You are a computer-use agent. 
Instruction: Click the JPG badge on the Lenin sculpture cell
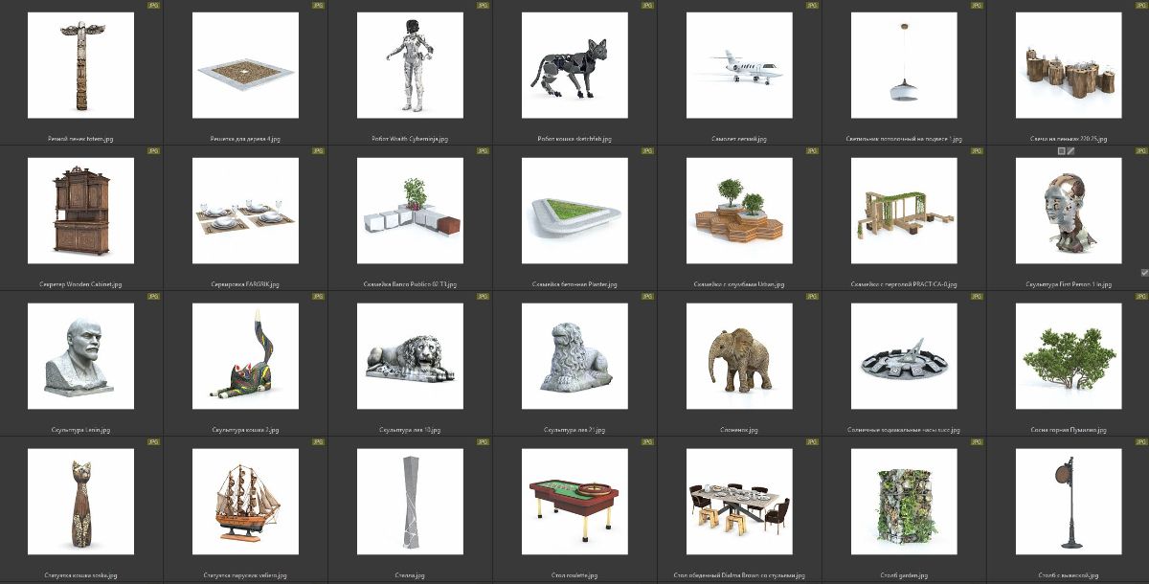pyautogui.click(x=154, y=297)
